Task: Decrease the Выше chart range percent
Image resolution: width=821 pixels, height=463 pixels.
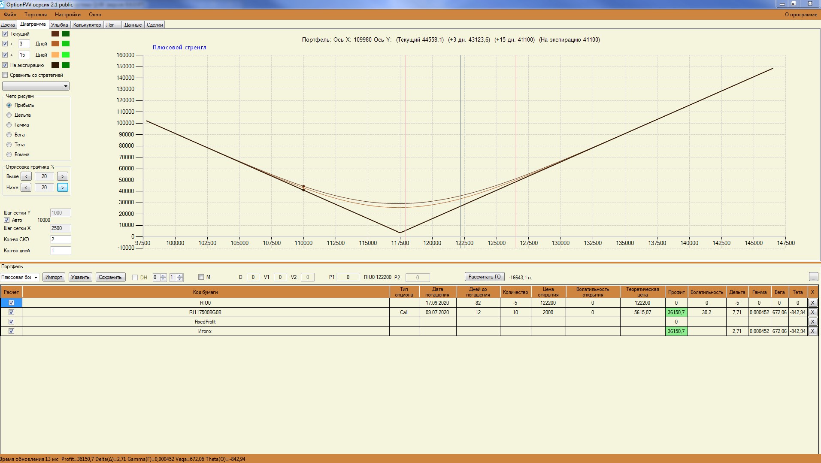Action: (x=26, y=176)
